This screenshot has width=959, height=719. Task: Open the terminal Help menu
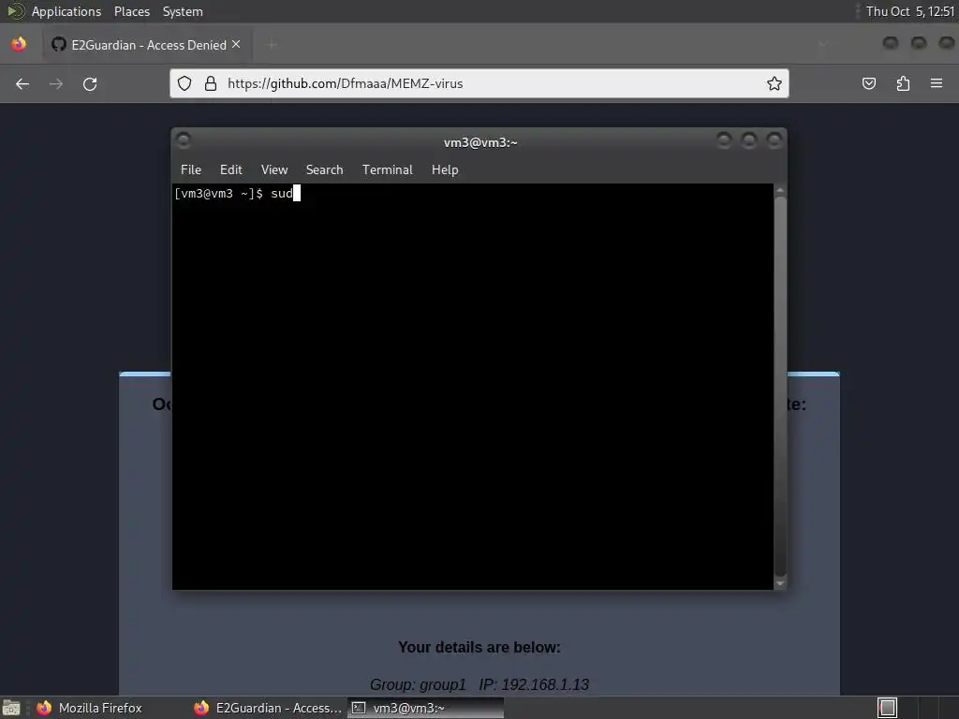445,170
